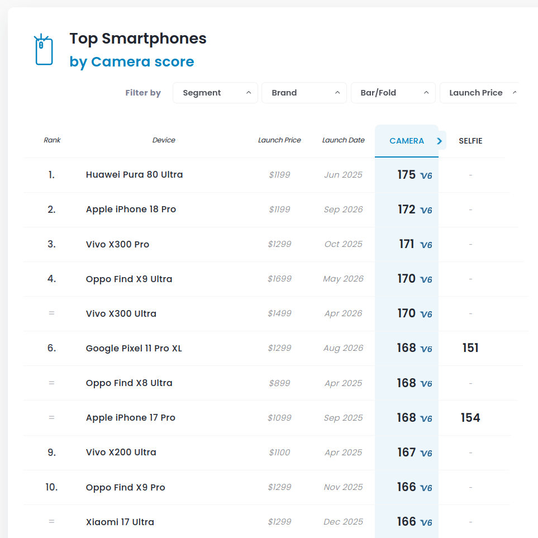Click the Nov 2025 launch date
The image size is (538, 538).
point(343,487)
